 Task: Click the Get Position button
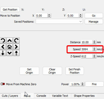[10, 10]
